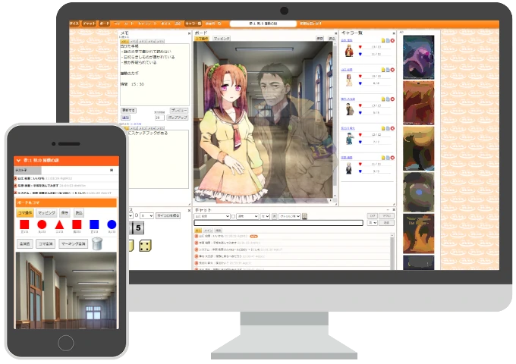The image size is (516, 364).
Task: Close the ボード panel
Action: point(335,33)
